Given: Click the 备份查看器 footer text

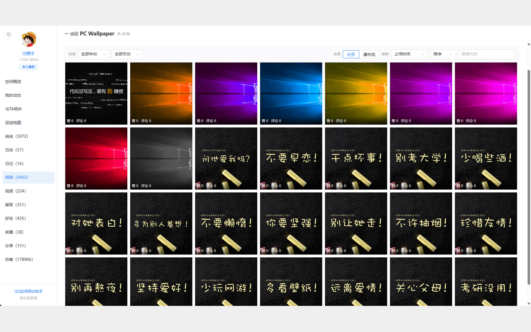Looking at the screenshot, I should 29,298.
